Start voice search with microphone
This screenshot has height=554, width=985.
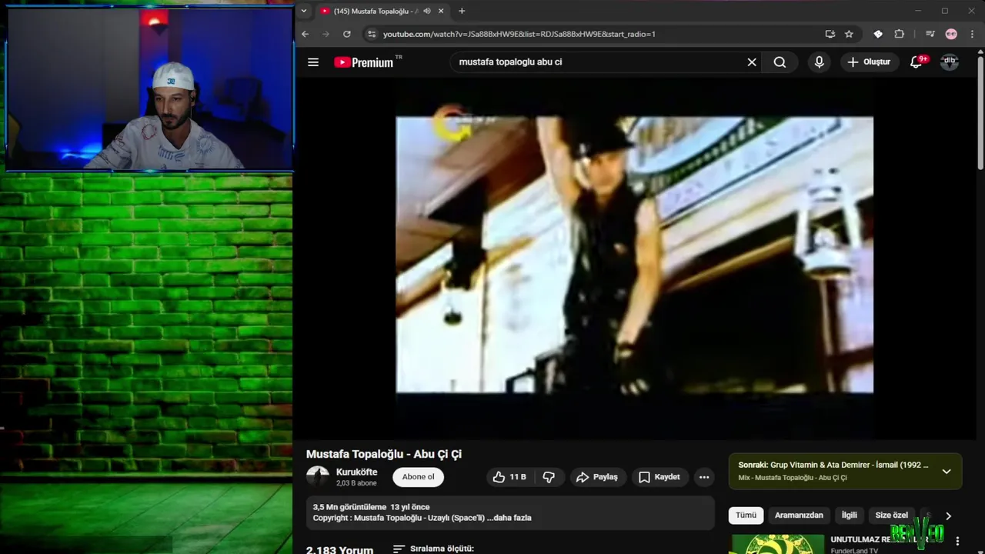tap(819, 62)
